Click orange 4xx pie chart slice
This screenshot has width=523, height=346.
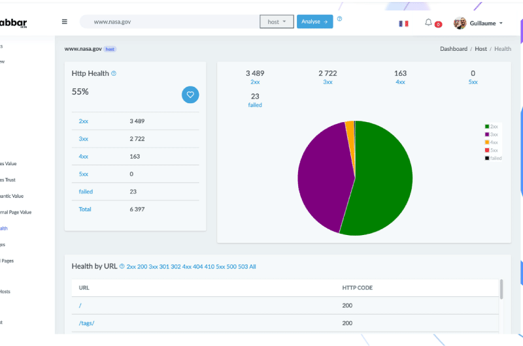click(x=350, y=140)
